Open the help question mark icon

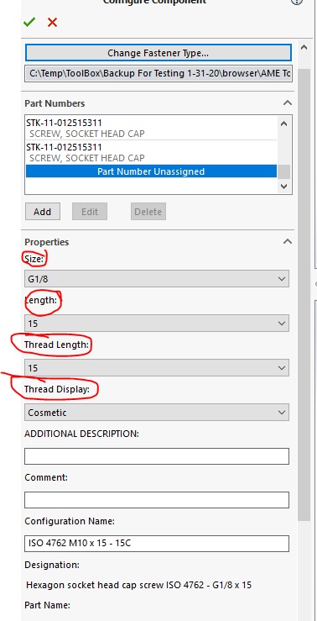click(x=296, y=1)
